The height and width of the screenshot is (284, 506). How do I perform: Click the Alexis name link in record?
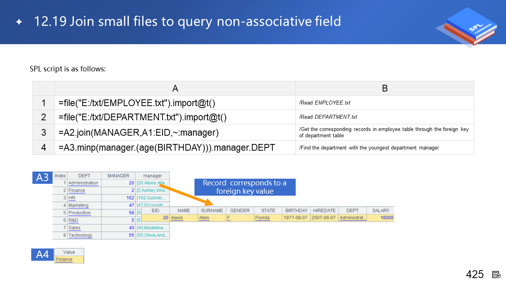tap(177, 218)
